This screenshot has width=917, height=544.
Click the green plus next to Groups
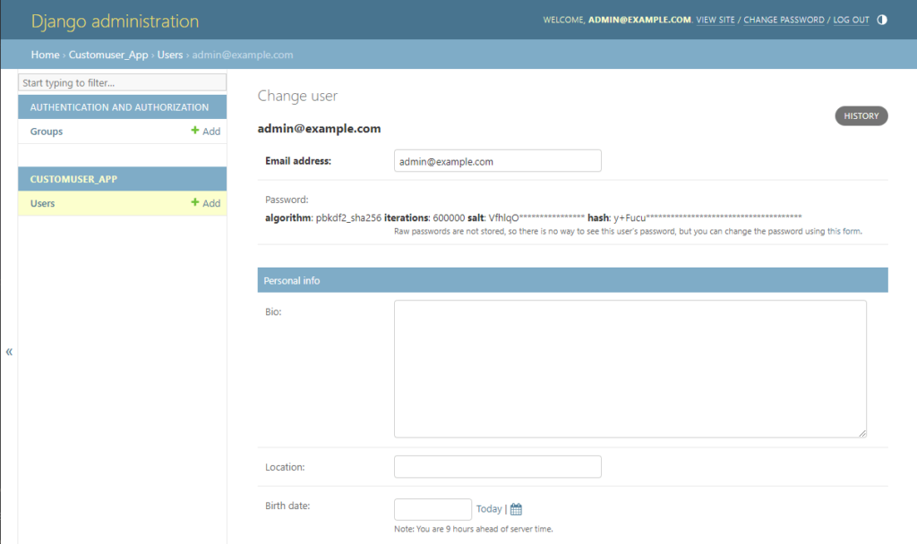(x=195, y=132)
